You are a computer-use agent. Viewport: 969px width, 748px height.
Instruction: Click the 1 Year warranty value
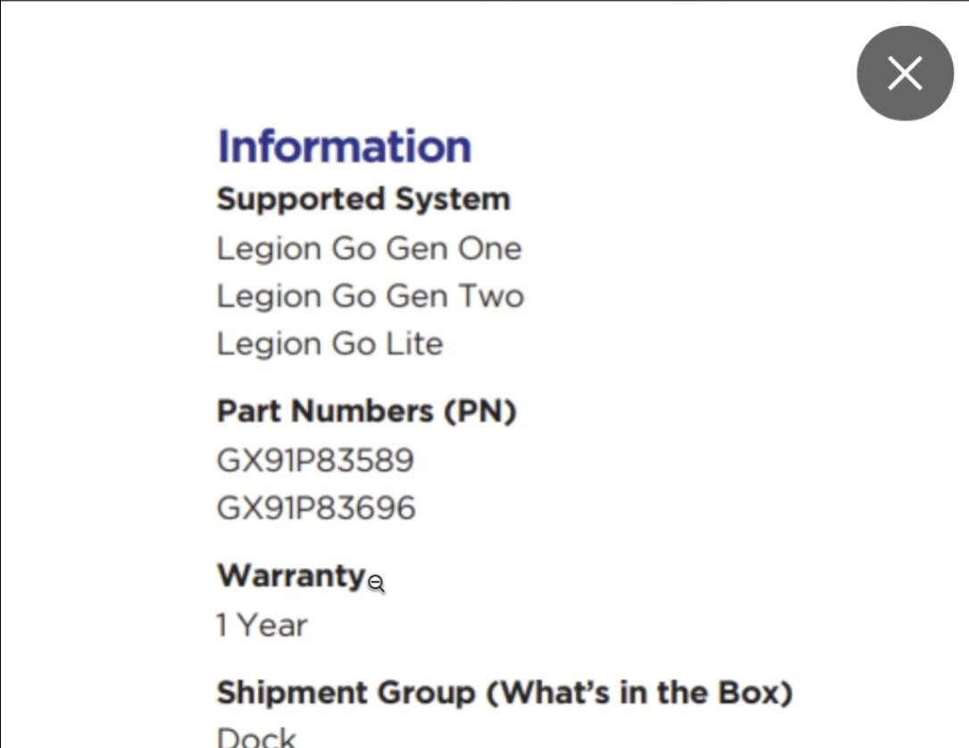(x=262, y=625)
